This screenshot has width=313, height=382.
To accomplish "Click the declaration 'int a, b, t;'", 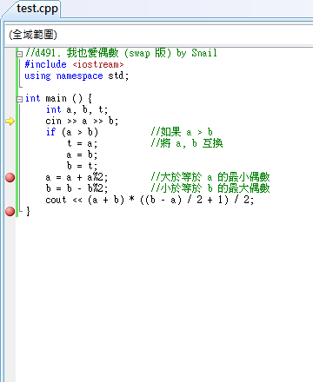I will (x=77, y=109).
